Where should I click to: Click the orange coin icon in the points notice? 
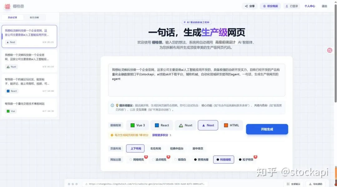pos(112,135)
